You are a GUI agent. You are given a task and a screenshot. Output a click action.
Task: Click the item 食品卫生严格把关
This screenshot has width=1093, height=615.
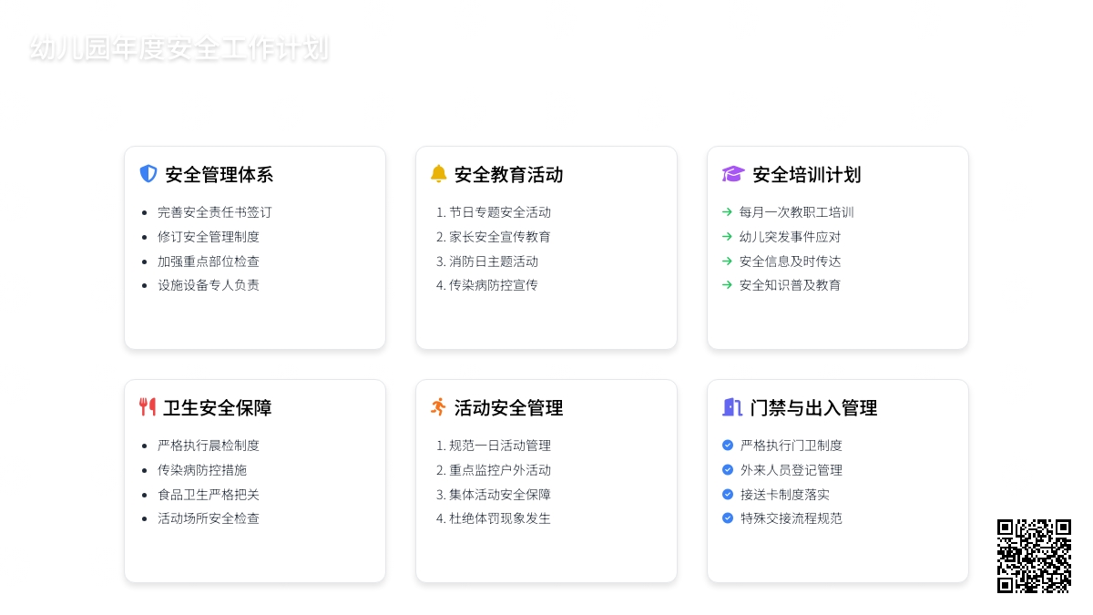pos(209,494)
